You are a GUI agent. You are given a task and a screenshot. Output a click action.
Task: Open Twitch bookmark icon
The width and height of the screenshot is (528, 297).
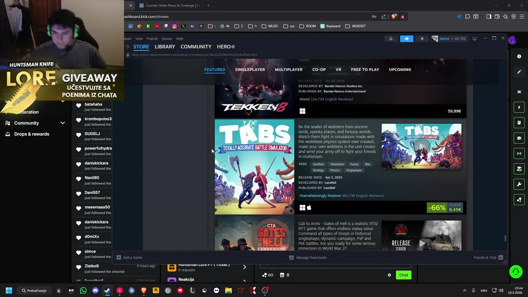(166, 26)
